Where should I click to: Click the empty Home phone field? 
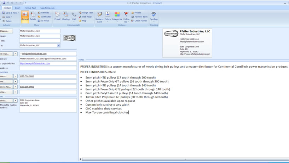(48, 82)
